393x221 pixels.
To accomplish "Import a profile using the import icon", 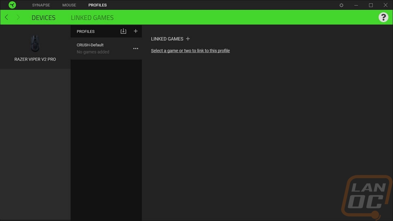I will coord(123,31).
